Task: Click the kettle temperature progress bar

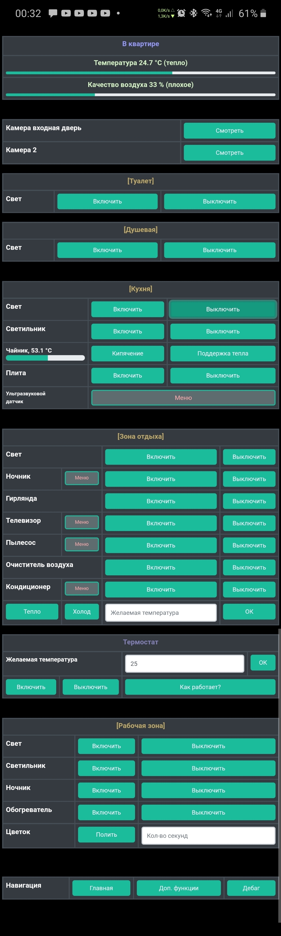Action: click(x=45, y=358)
